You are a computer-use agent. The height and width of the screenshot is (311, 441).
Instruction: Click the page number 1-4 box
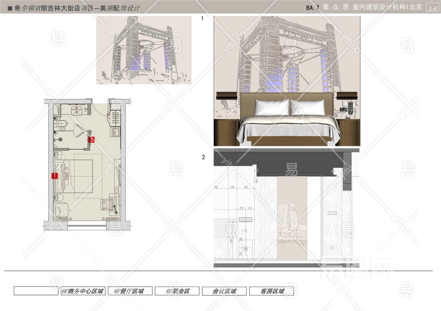[x=432, y=8]
